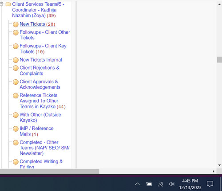Show hidden system tray icons

[x=137, y=184]
